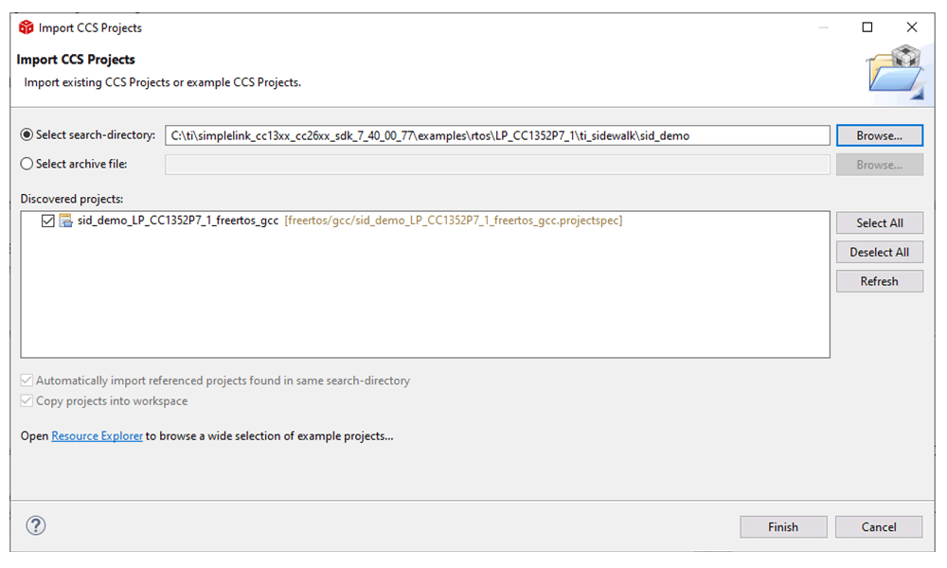Click the projectspec path text in brackets

tap(453, 221)
